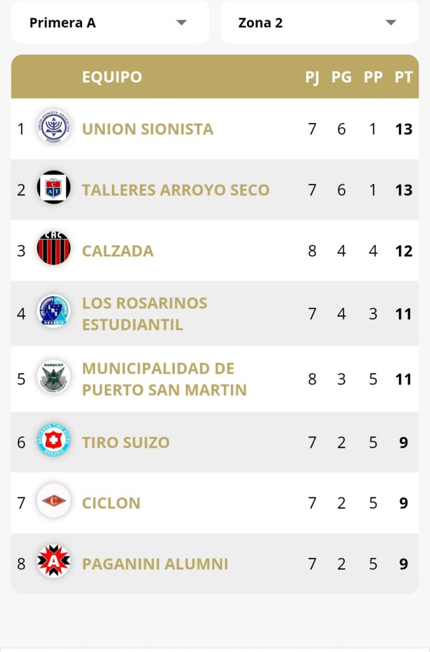Click the EQUIPO column header

tap(112, 77)
